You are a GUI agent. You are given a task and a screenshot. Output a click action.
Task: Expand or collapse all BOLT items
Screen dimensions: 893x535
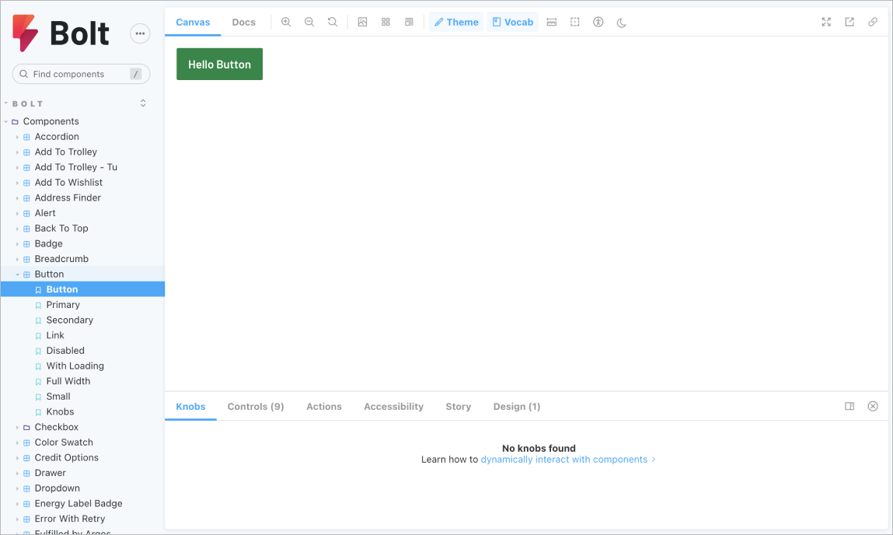pos(143,103)
